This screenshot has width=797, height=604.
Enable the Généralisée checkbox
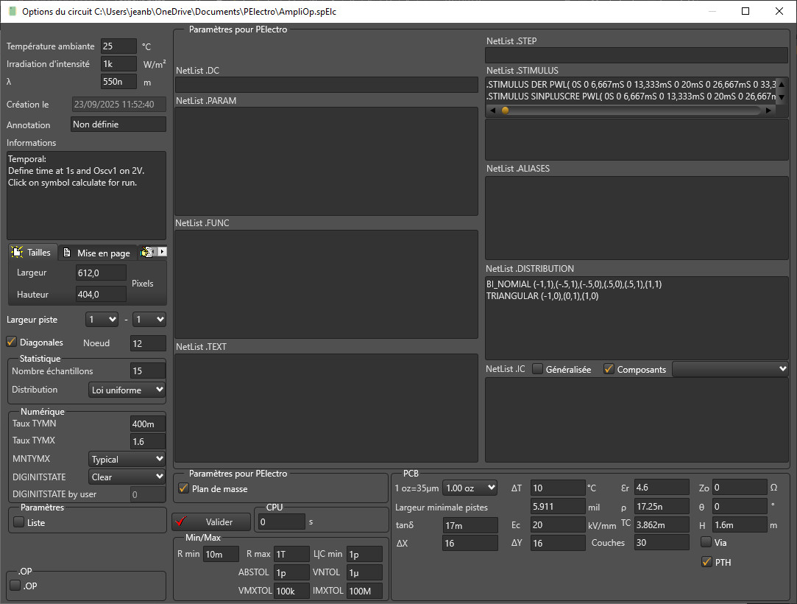tap(538, 369)
